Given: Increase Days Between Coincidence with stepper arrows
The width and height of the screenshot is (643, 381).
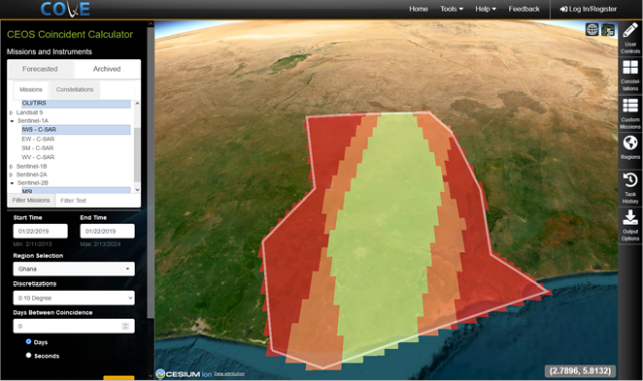Looking at the screenshot, I should (125, 324).
